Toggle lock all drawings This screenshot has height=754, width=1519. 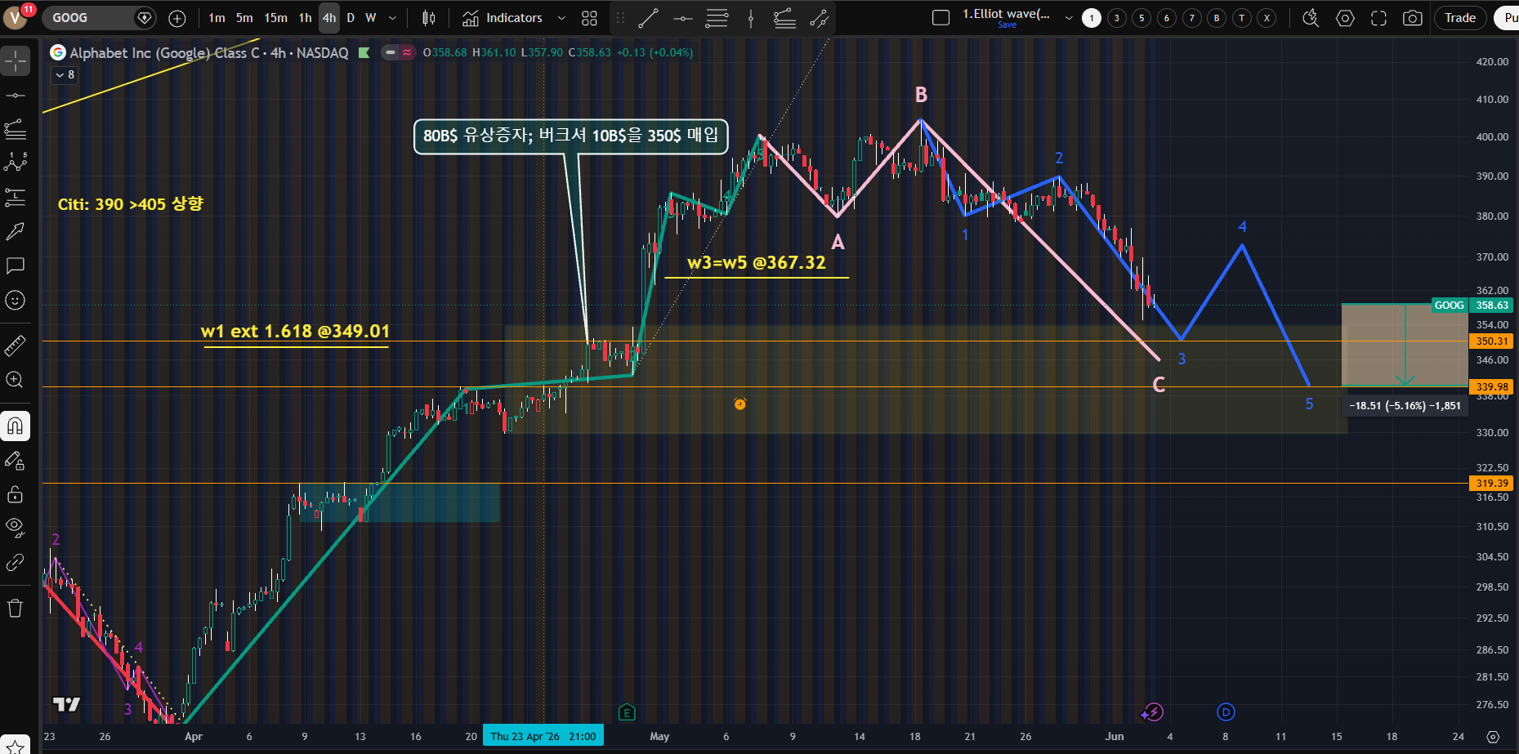pos(16,494)
